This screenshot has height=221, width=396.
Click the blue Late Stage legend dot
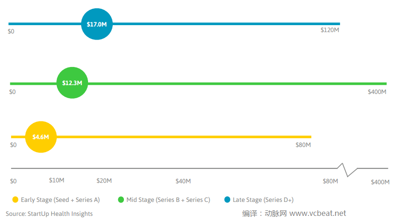[x=227, y=200]
